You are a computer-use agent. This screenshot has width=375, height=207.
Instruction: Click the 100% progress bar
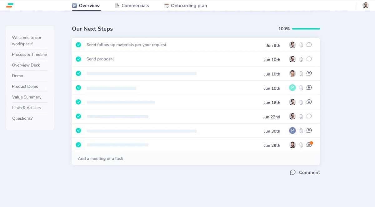tap(306, 29)
